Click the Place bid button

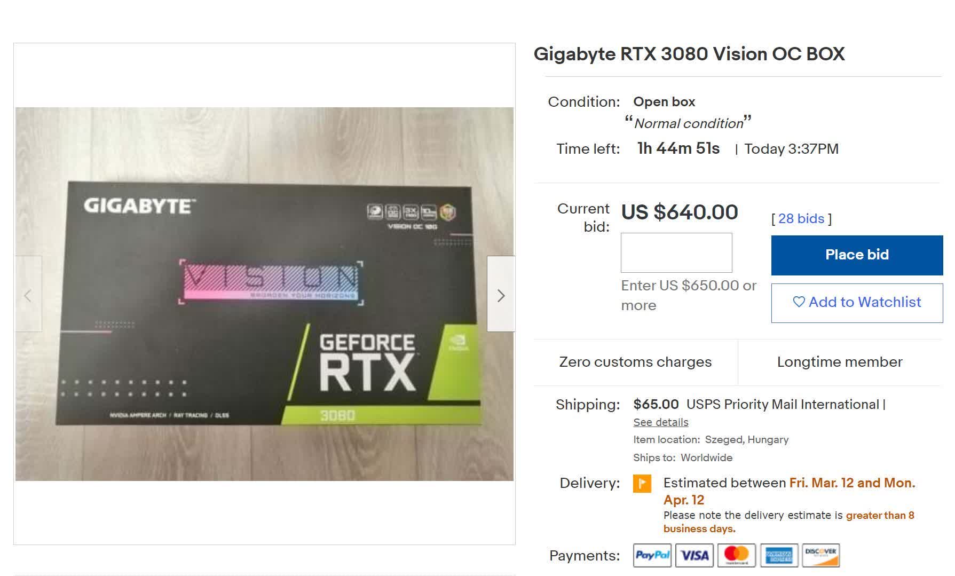click(857, 255)
